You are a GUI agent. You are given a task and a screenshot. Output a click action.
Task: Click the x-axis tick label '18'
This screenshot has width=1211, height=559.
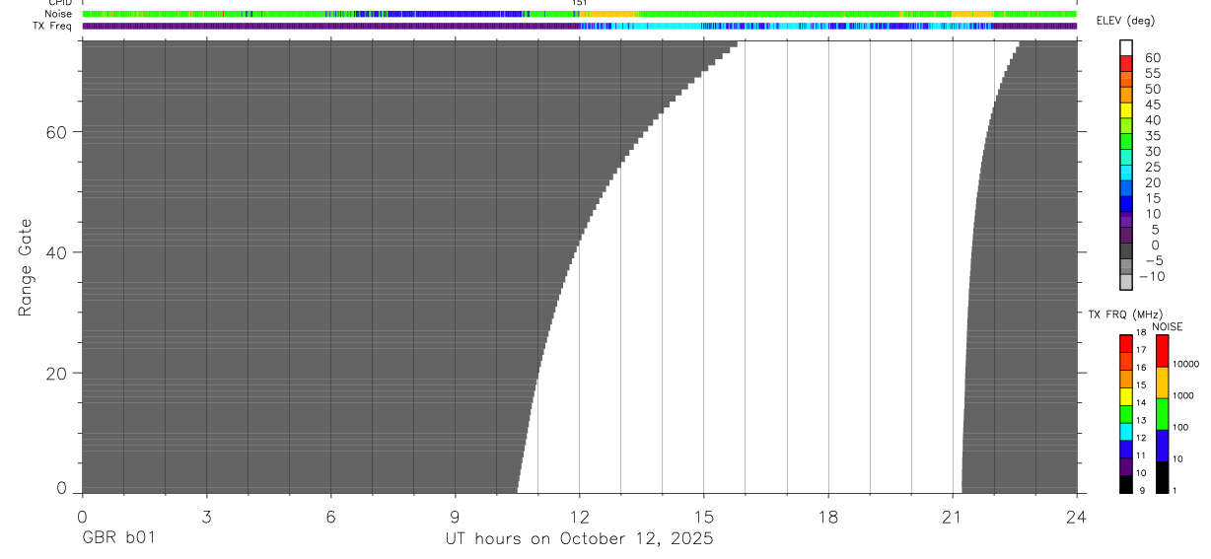[828, 517]
